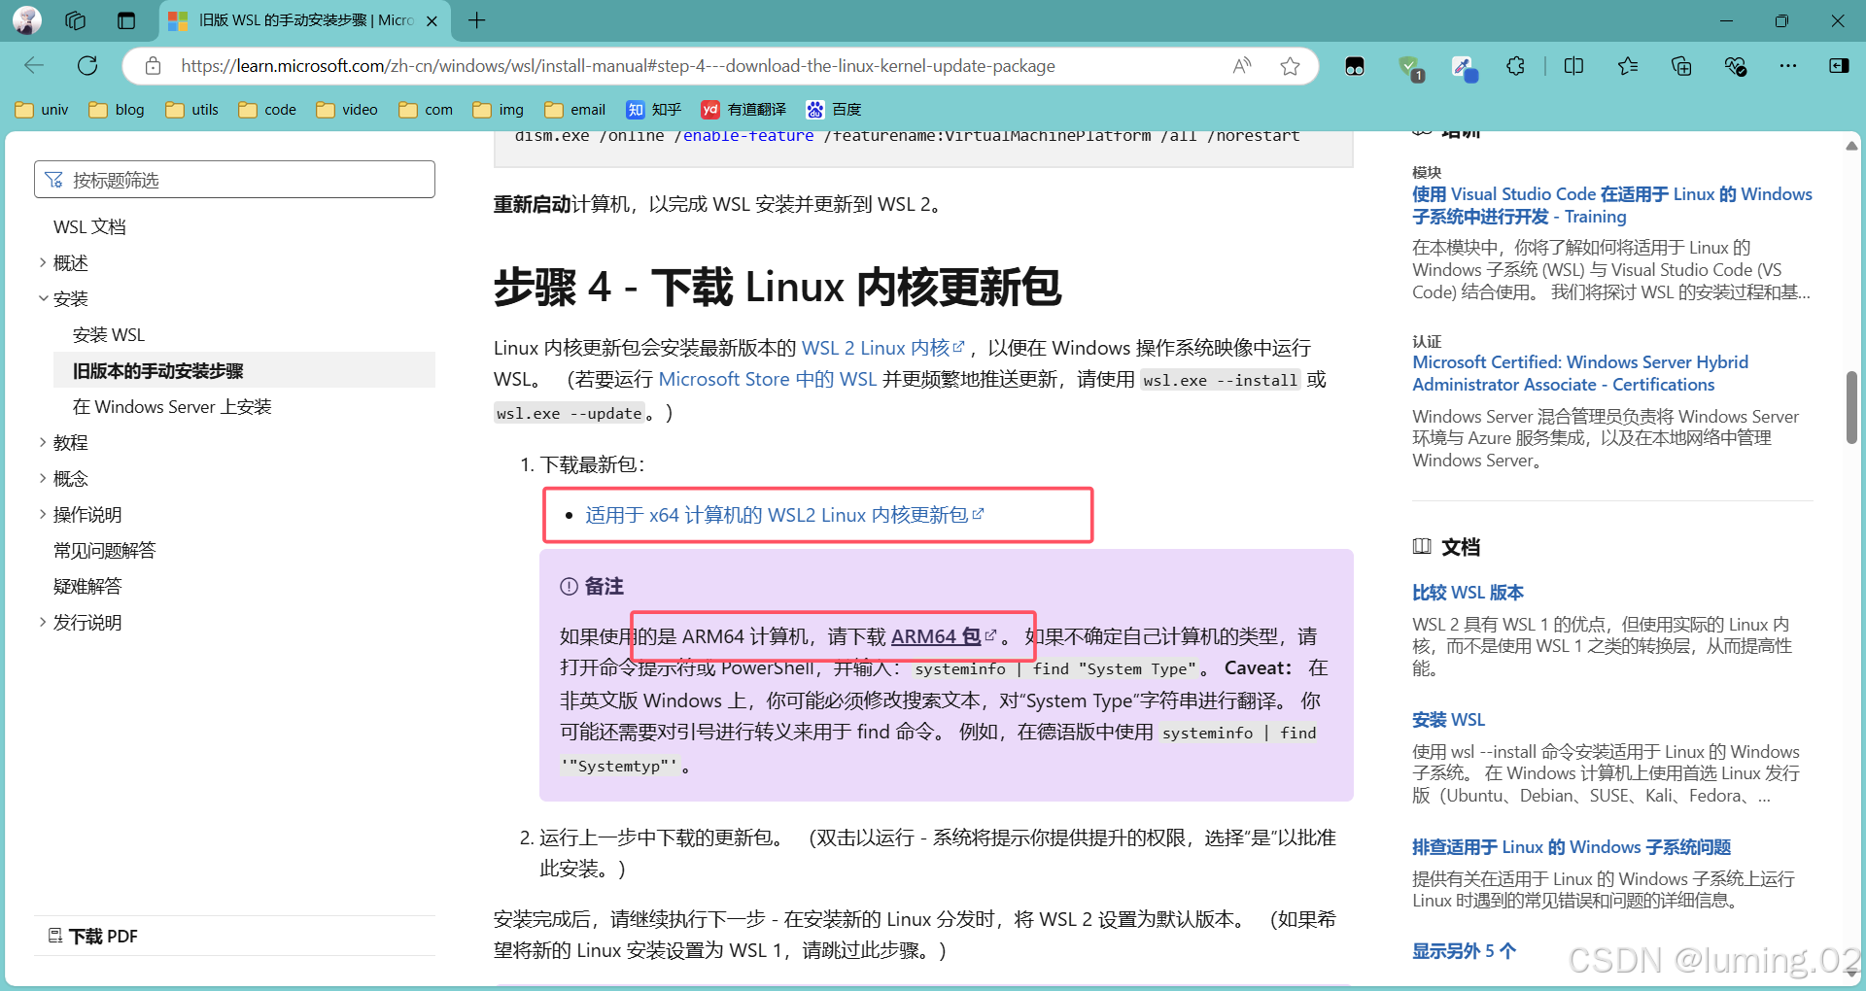This screenshot has width=1866, height=991.
Task: Expand the 操作说明 section
Action: (86, 514)
